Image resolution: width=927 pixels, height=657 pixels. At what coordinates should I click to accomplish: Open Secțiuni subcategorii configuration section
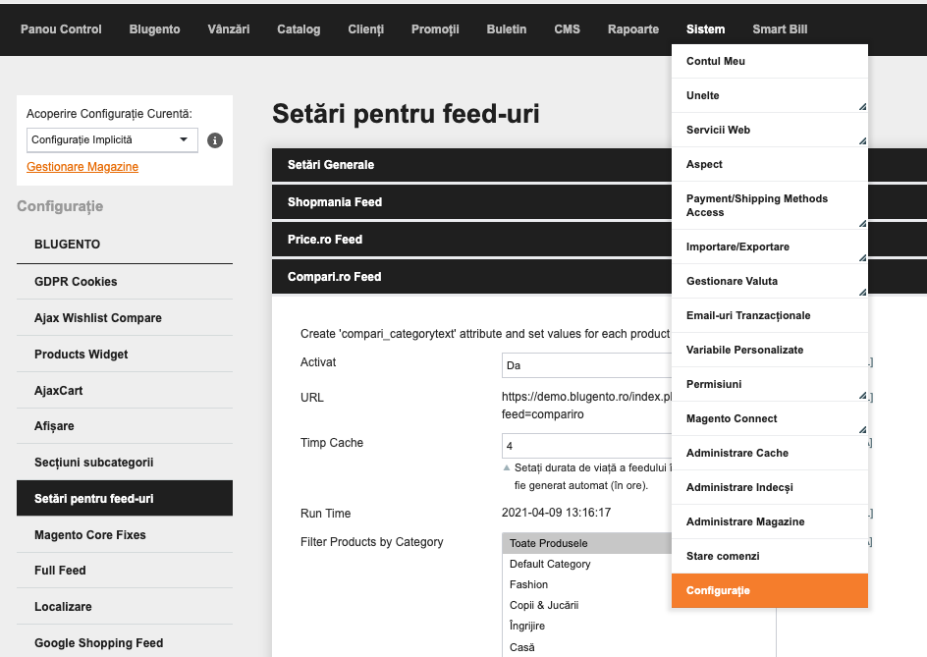pyautogui.click(x=125, y=462)
